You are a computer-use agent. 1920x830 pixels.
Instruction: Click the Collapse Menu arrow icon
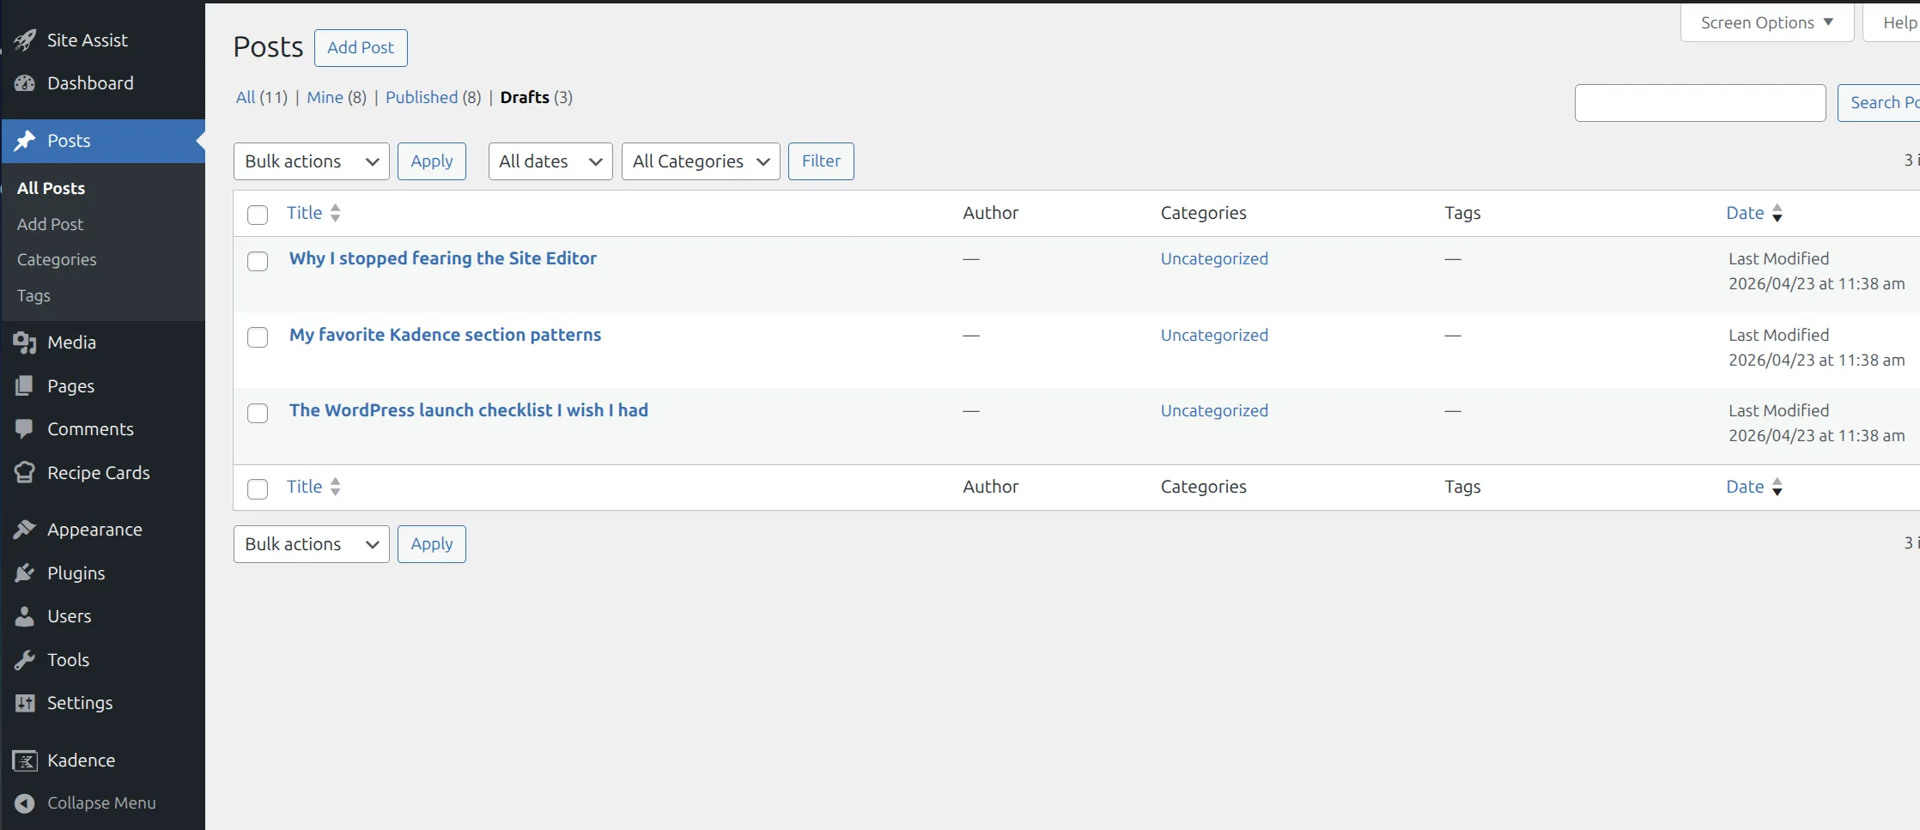tap(25, 803)
